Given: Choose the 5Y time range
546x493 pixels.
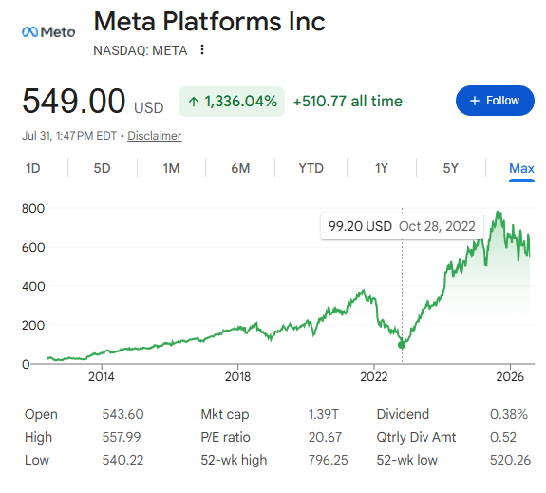Looking at the screenshot, I should pyautogui.click(x=451, y=169).
